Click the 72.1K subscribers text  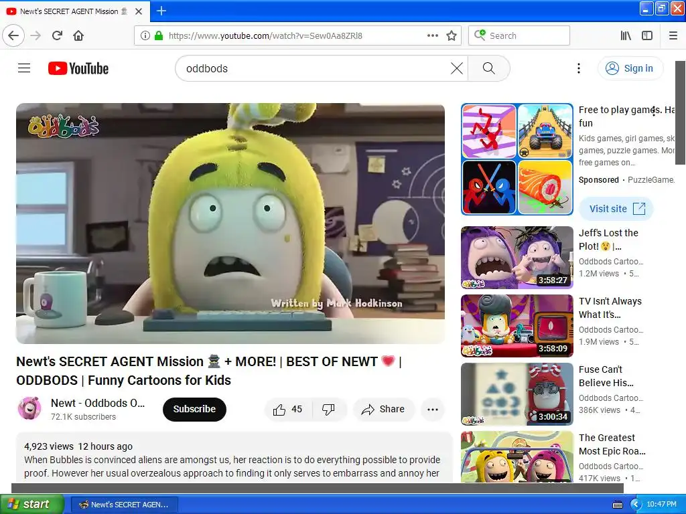coord(83,417)
